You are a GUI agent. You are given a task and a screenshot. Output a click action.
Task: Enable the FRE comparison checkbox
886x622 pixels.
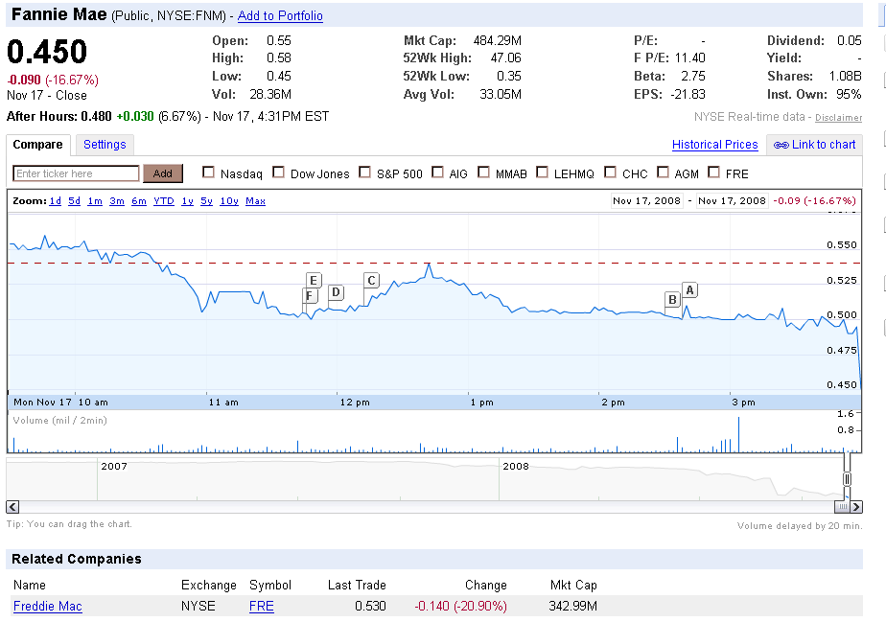point(713,173)
